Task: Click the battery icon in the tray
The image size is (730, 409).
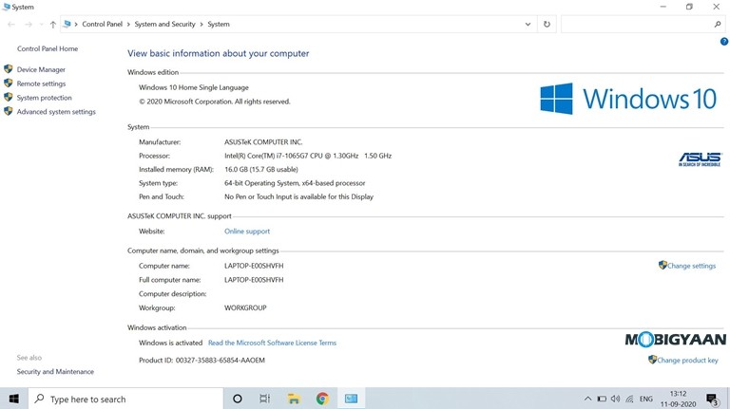Action: pyautogui.click(x=602, y=399)
